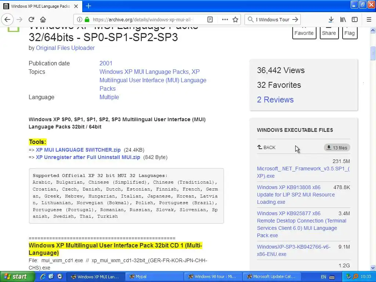The image size is (376, 282).
Task: Toggle reader view in address bar
Action: click(x=210, y=19)
